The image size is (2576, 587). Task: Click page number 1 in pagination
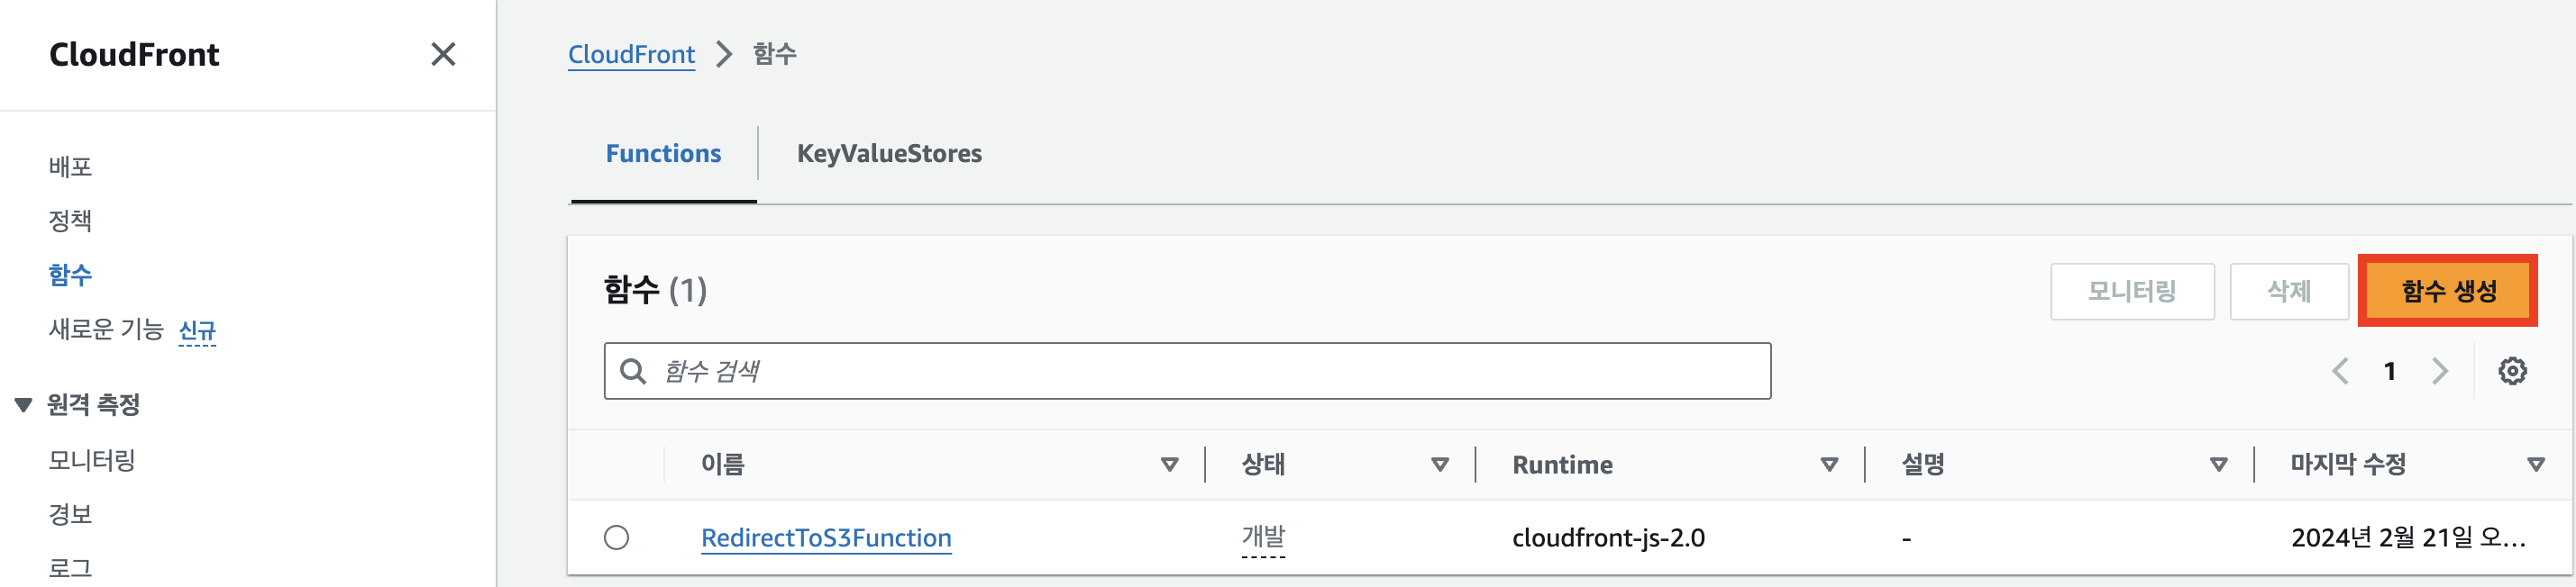tap(2389, 371)
